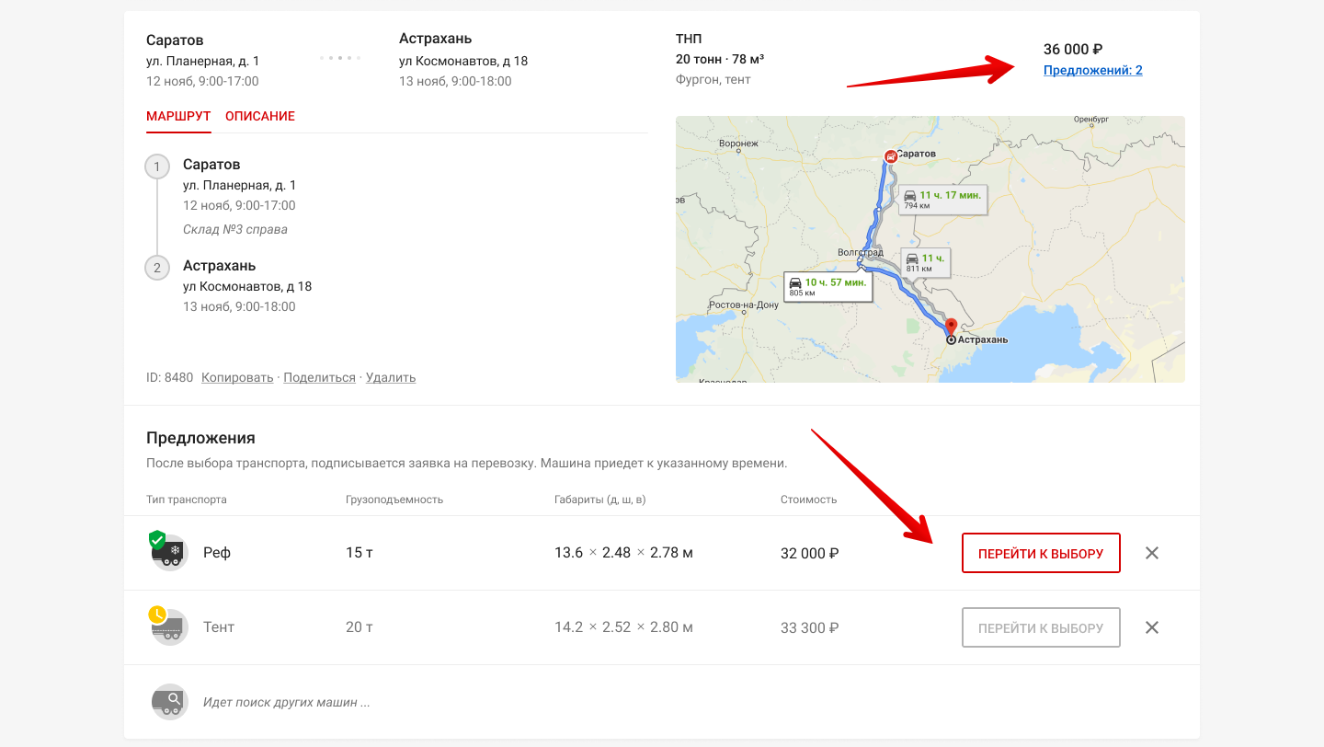The width and height of the screenshot is (1324, 747).
Task: Select the 11 ч. 17 мин. alternate route
Action: (942, 199)
